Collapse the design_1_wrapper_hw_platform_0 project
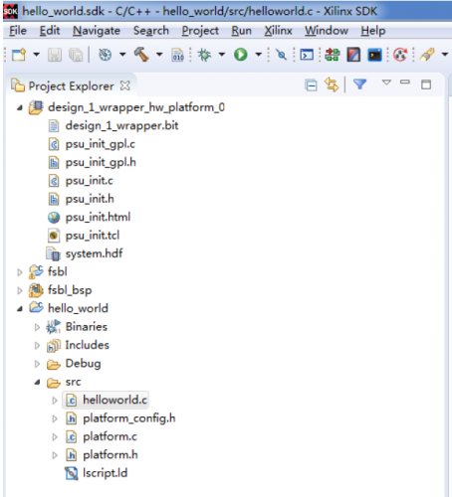Viewport: 452px width, 497px height. click(20, 107)
